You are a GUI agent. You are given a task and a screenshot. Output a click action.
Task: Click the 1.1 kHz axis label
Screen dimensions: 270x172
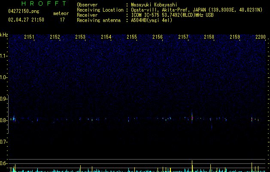(3, 56)
